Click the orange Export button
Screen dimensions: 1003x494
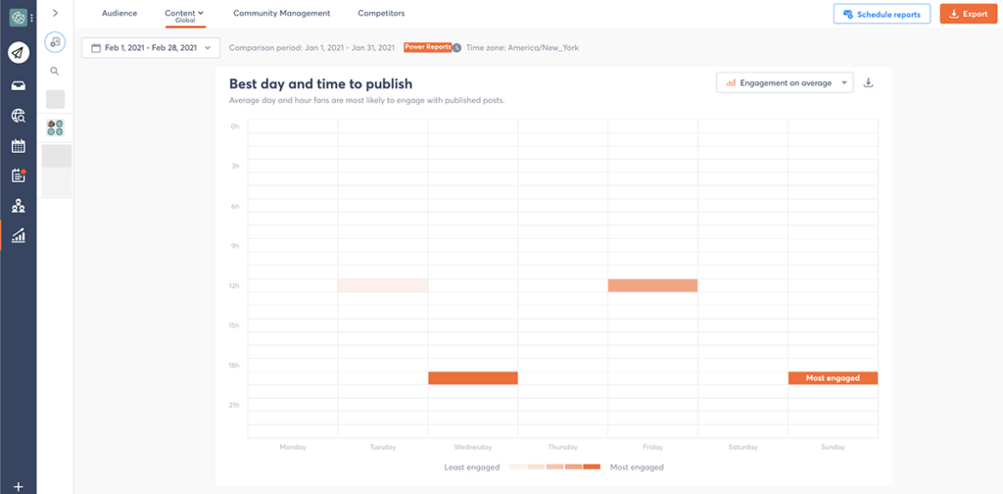click(x=969, y=14)
